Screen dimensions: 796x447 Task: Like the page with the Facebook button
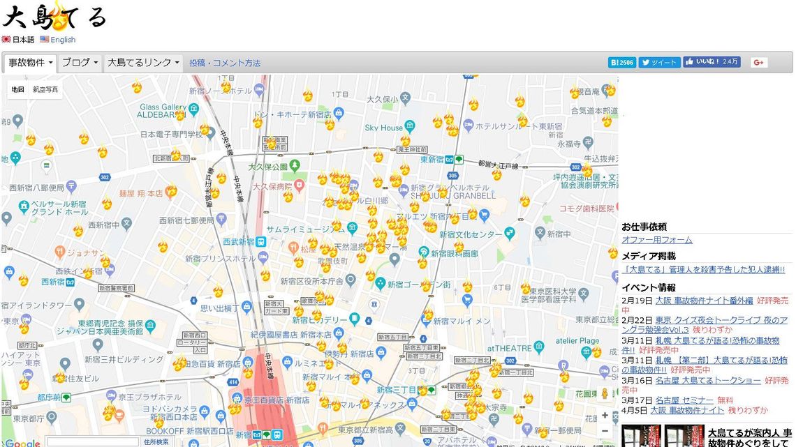point(711,62)
